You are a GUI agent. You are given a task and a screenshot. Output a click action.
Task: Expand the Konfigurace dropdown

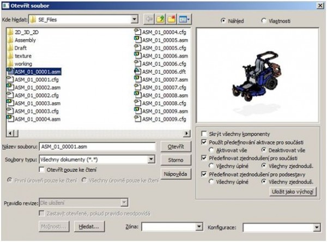coord(317,227)
